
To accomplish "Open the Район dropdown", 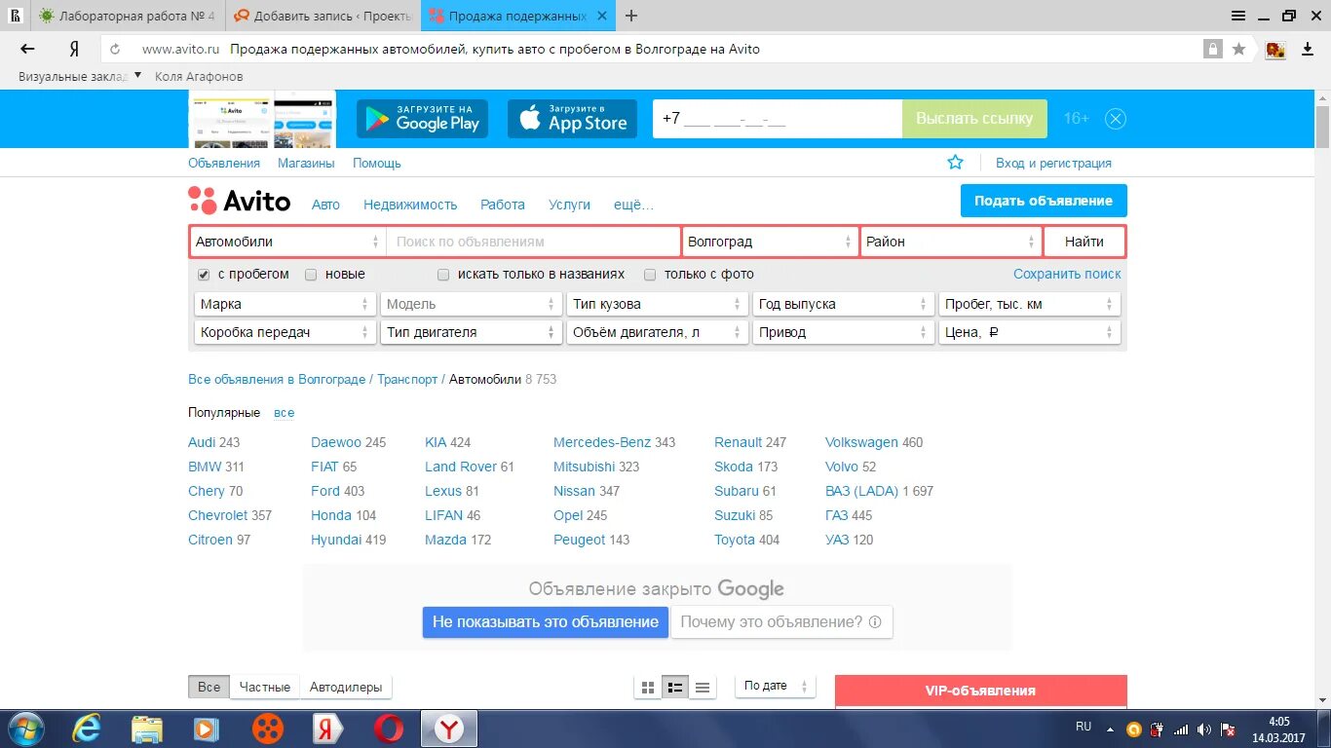I will pos(951,242).
